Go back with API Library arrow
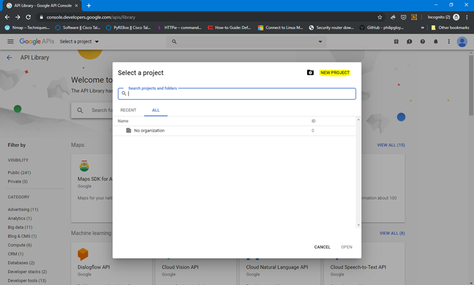The height and width of the screenshot is (285, 474). pyautogui.click(x=9, y=58)
